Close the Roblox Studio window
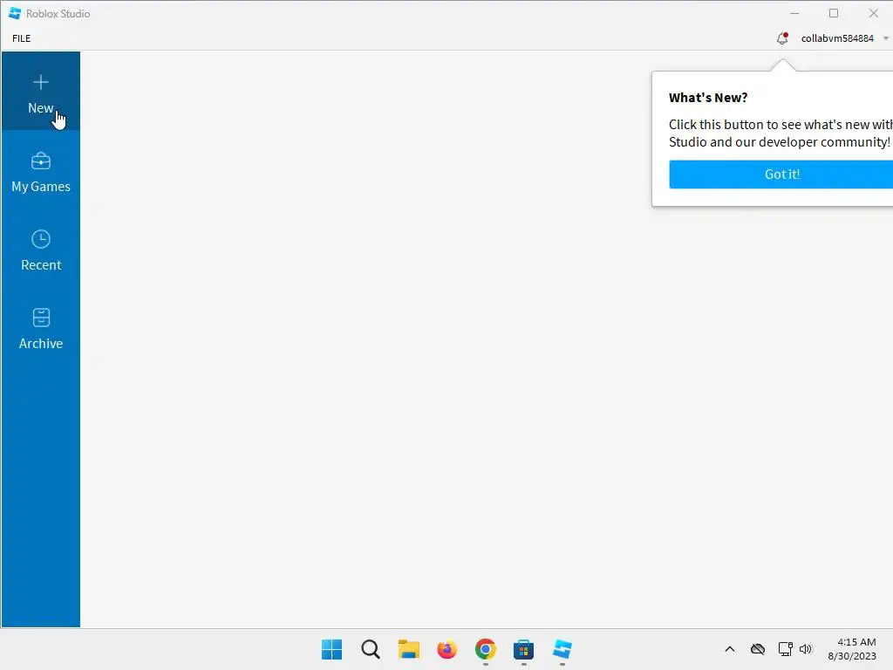This screenshot has width=893, height=670. tap(873, 13)
